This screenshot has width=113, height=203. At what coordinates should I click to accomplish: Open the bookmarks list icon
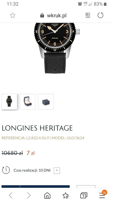click(65, 195)
